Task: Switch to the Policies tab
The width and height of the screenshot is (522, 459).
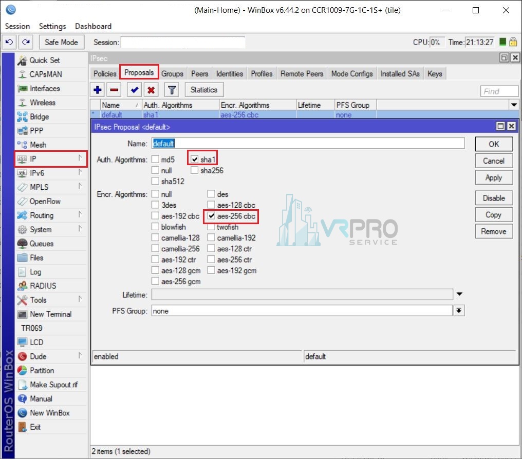Action: pyautogui.click(x=105, y=74)
